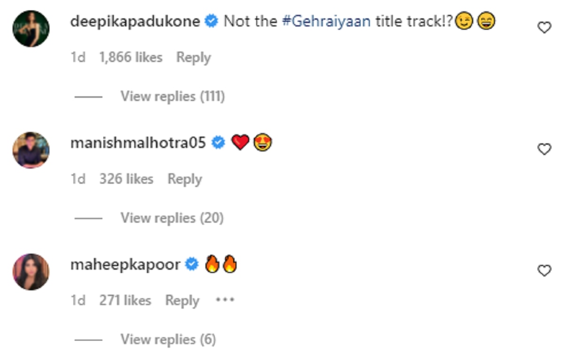Open maheepkapoor username link
Screen dimensions: 564x351
pos(125,265)
